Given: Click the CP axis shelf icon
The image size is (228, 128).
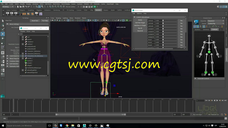Looking at the screenshot, I should pyautogui.click(x=20, y=14).
